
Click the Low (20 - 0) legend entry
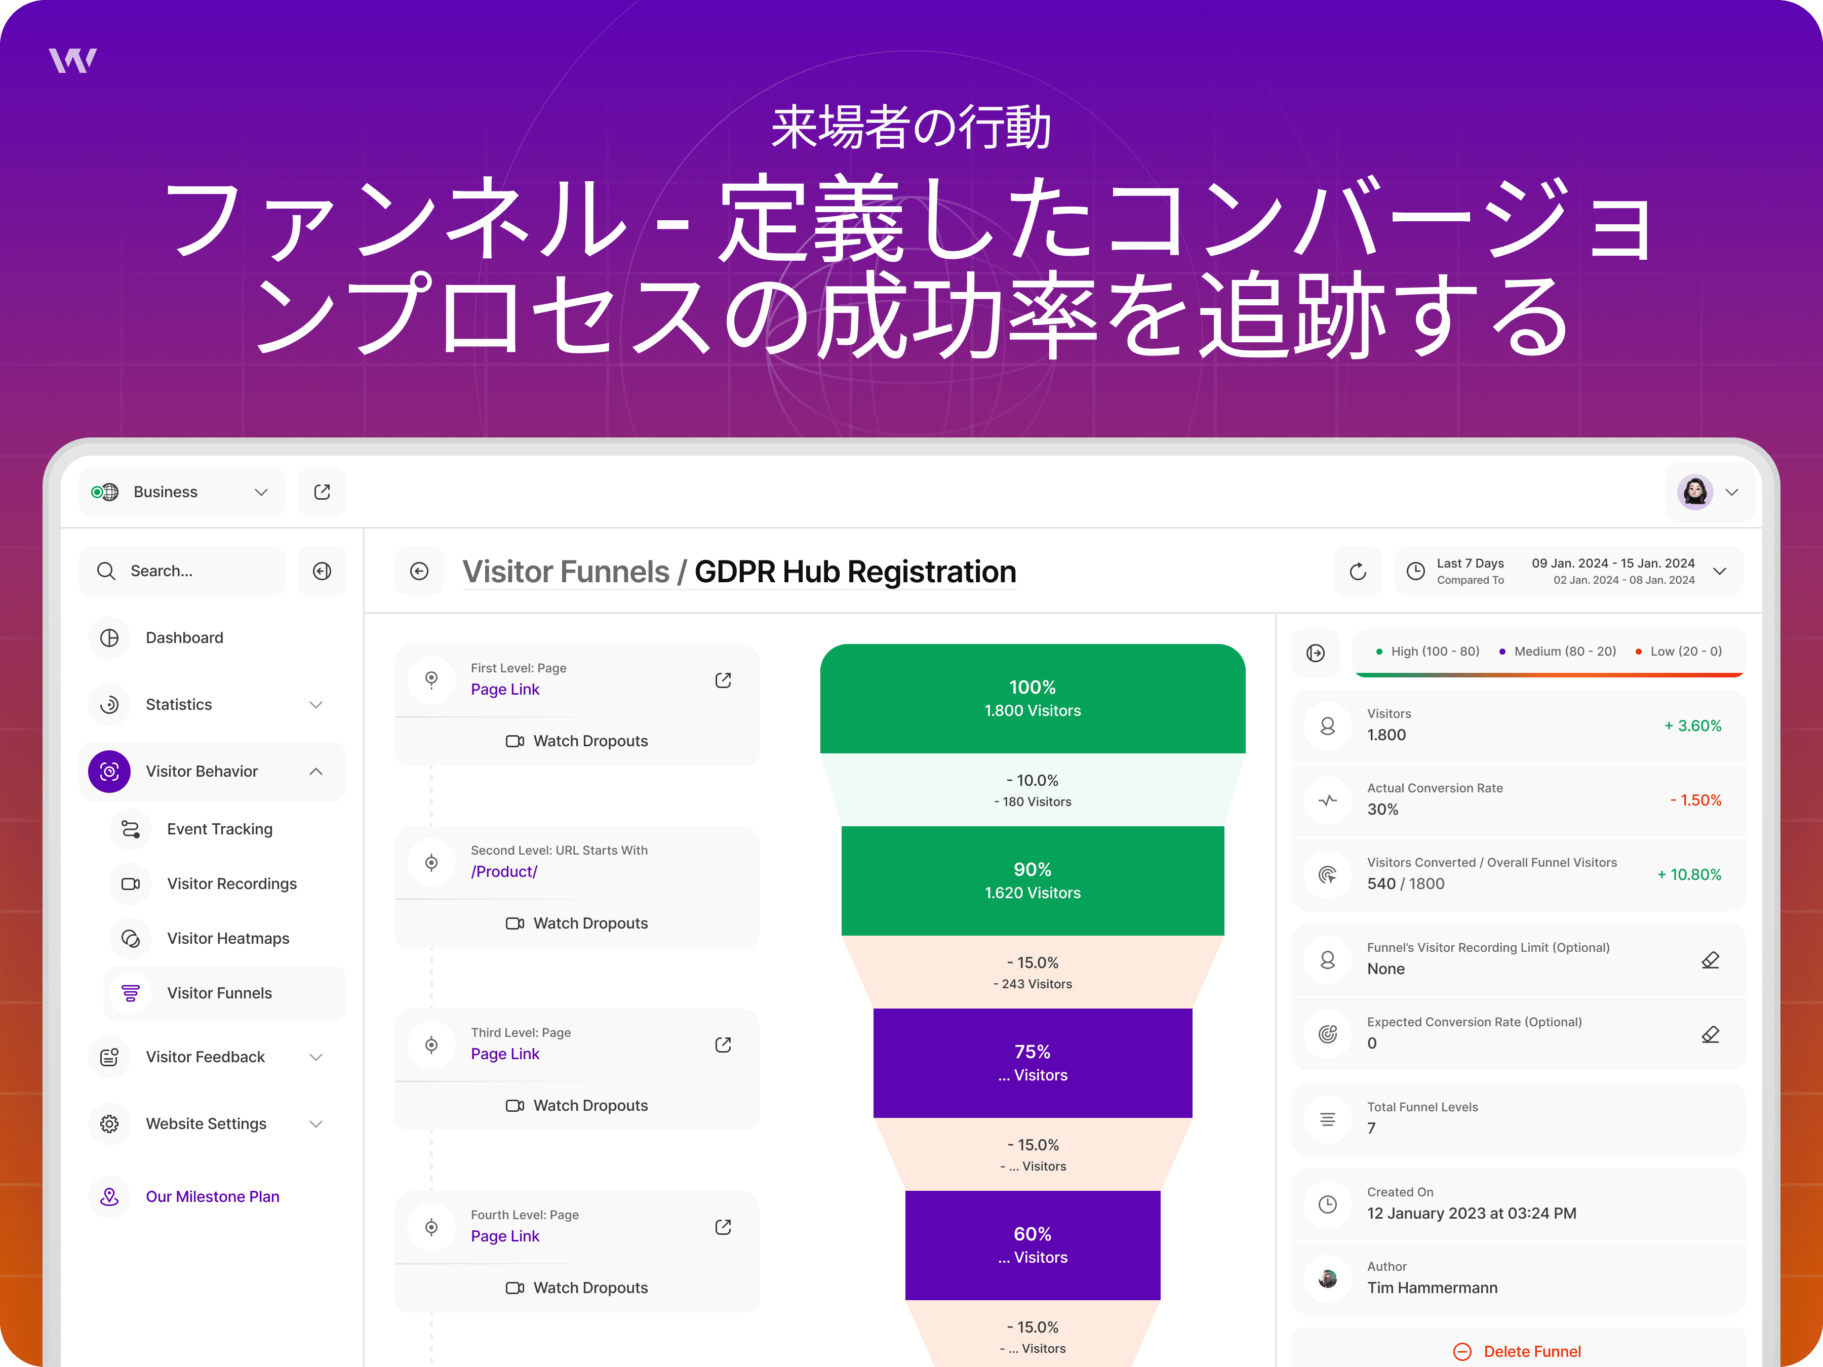pos(1679,651)
